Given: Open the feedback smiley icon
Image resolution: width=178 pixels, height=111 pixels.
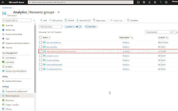Looking at the screenshot, I should [166, 2].
